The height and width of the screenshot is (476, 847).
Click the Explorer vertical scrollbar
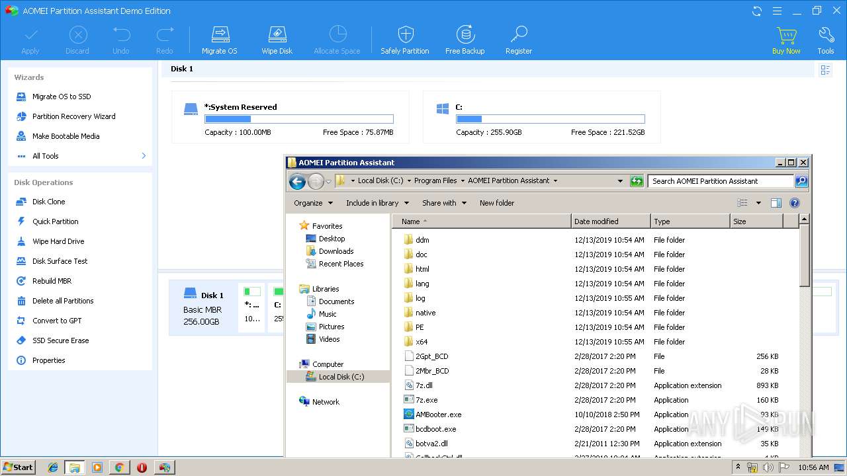(x=804, y=255)
